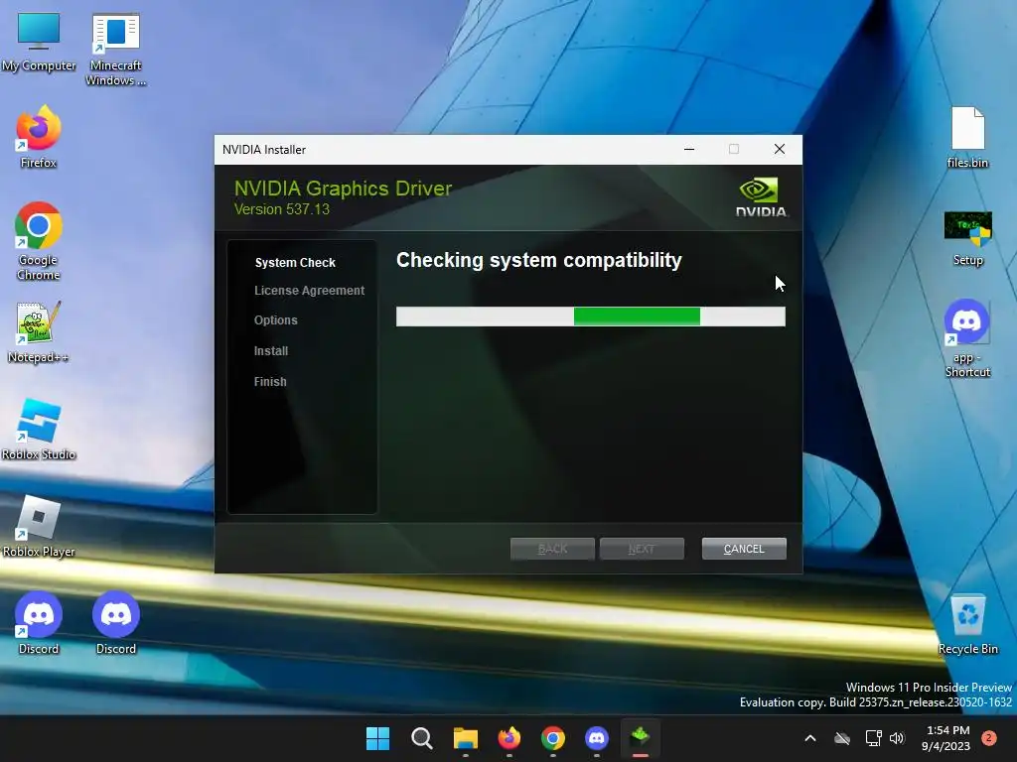This screenshot has width=1017, height=762.
Task: Open the My Computer desktop icon
Action: pos(39,41)
